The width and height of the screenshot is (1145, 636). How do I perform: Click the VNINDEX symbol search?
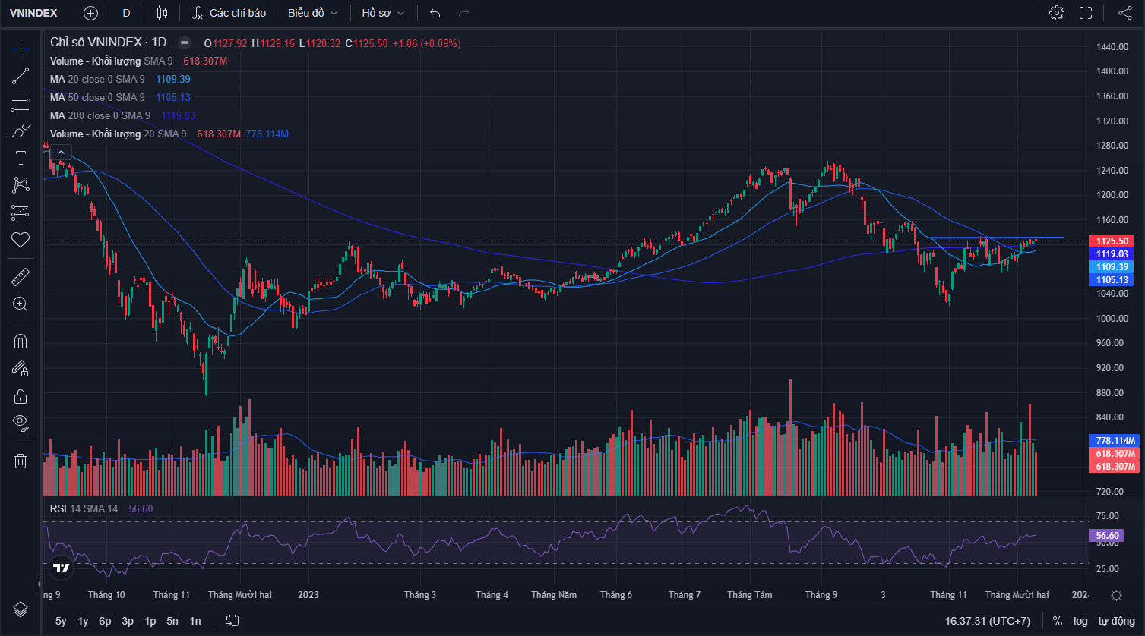click(33, 13)
